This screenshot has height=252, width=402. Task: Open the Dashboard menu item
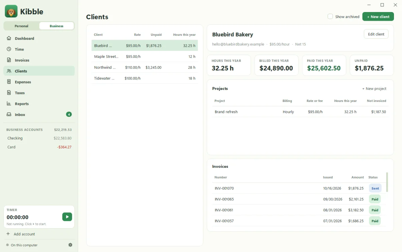39,38
